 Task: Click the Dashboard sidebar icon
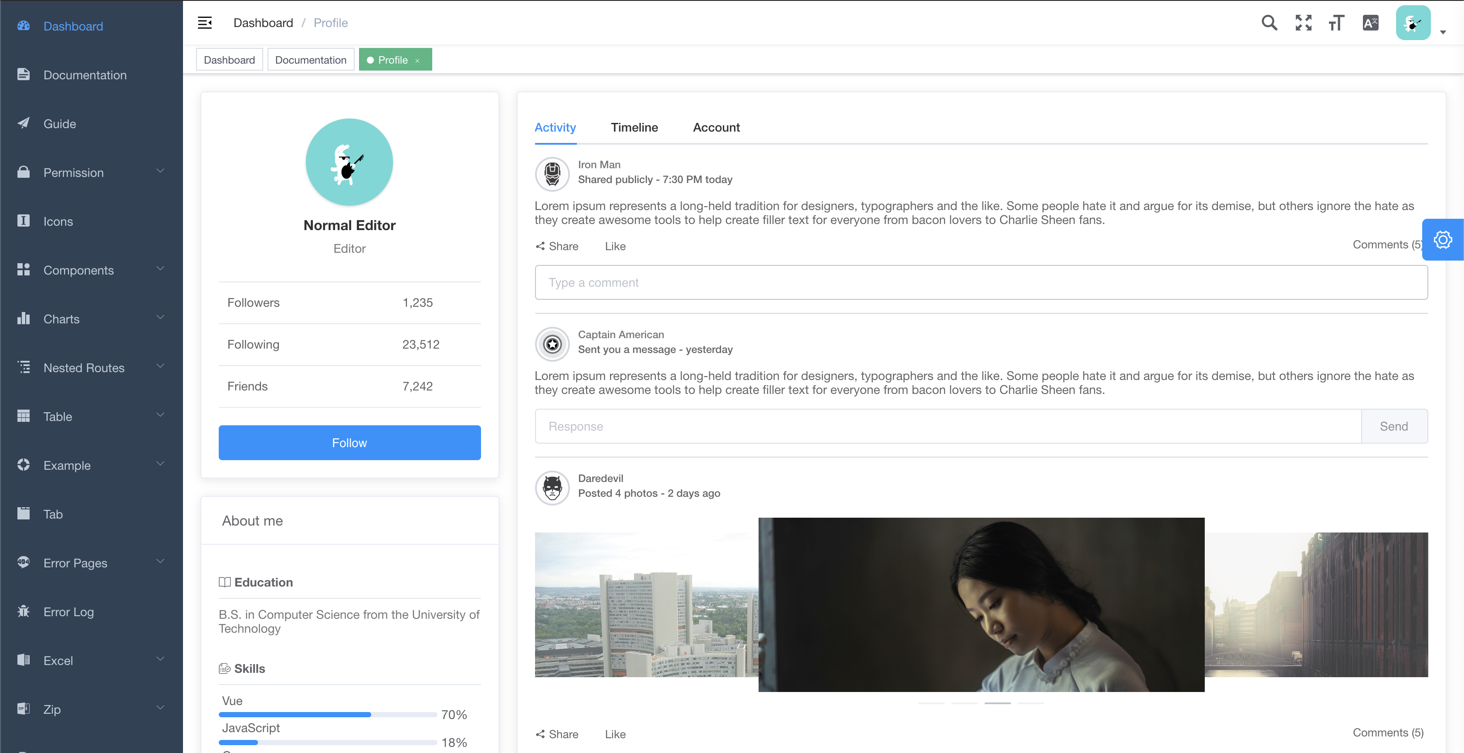pos(23,26)
